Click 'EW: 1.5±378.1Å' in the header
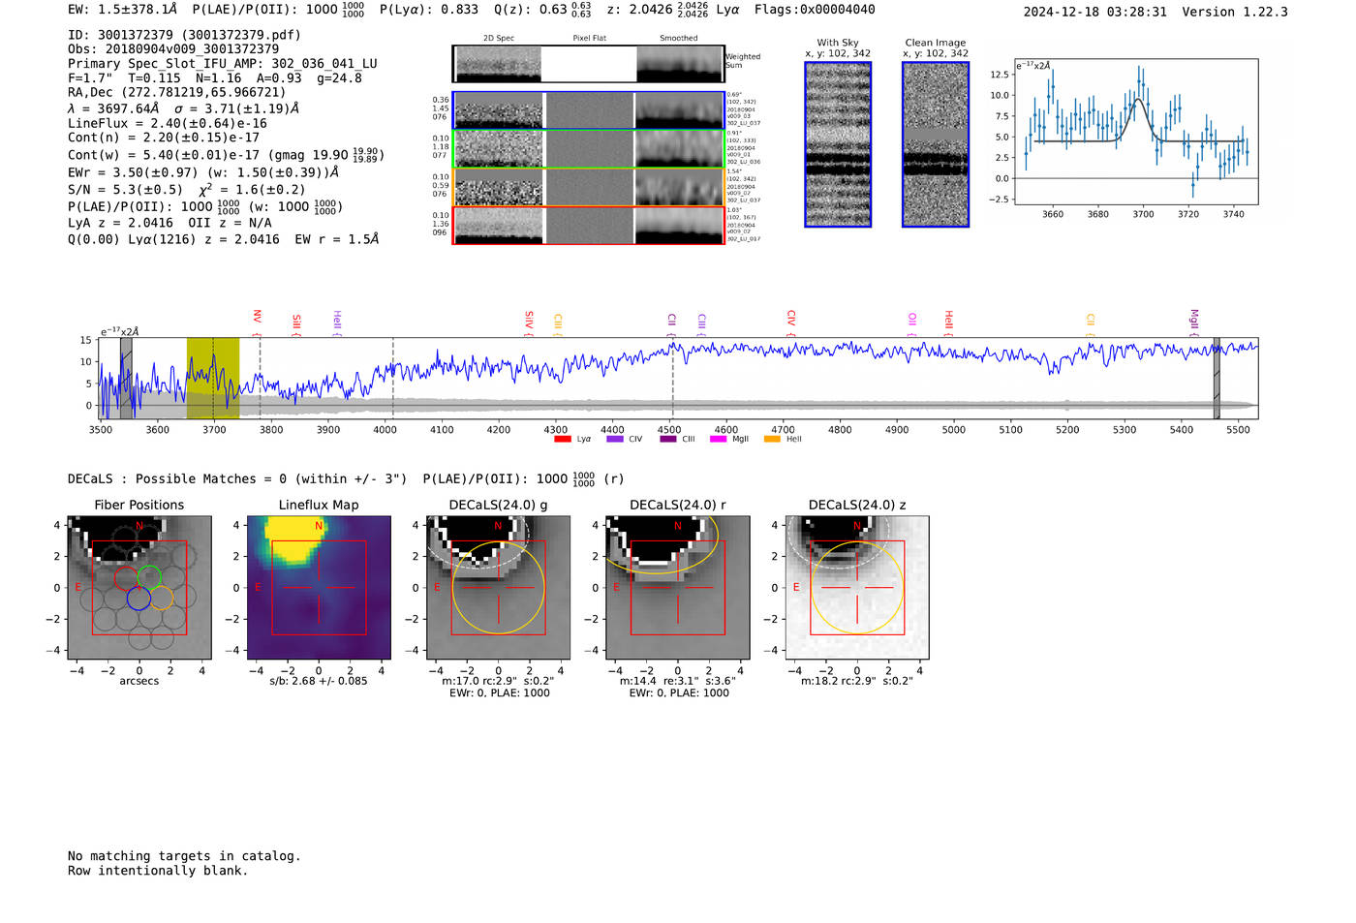Image resolution: width=1356 pixels, height=923 pixels. point(123,10)
